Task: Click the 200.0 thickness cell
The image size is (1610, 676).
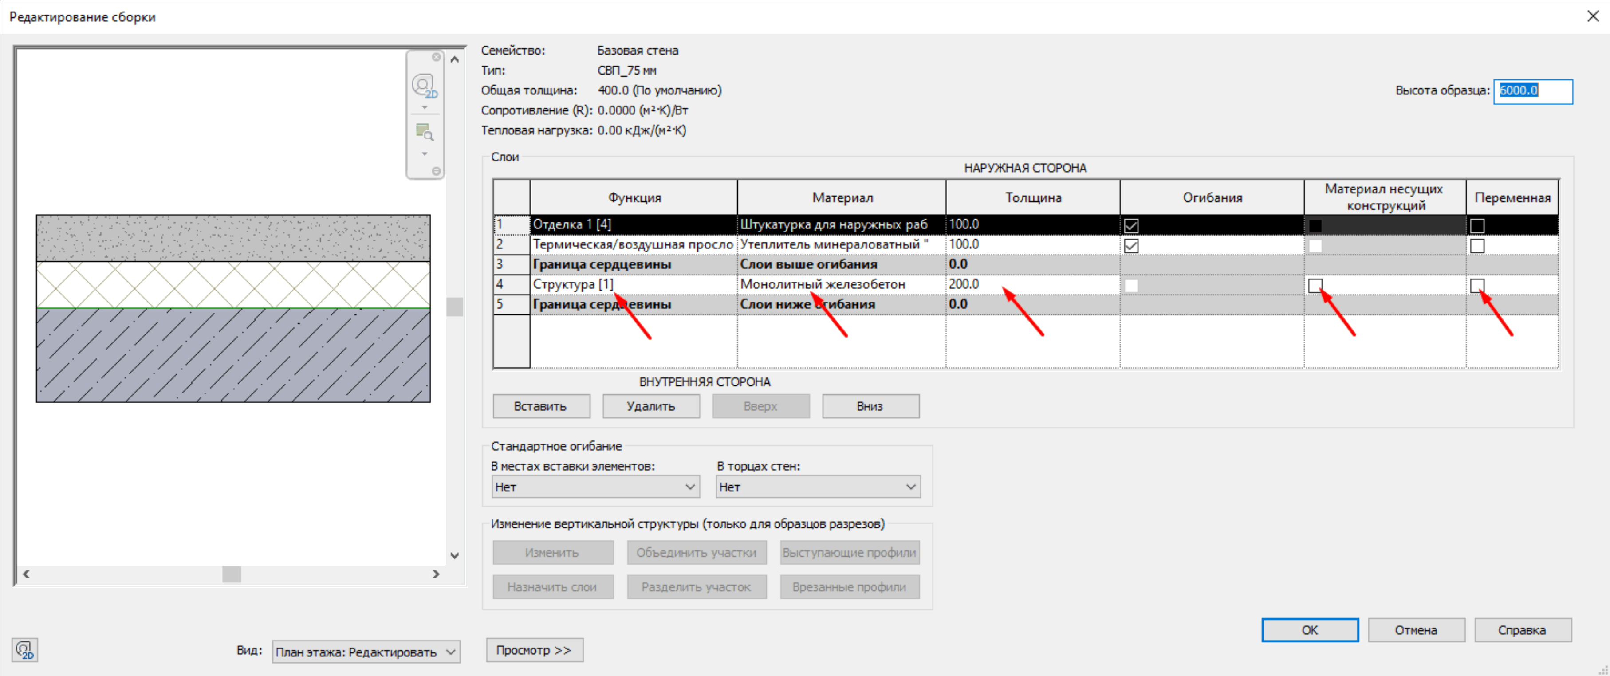Action: point(1032,285)
